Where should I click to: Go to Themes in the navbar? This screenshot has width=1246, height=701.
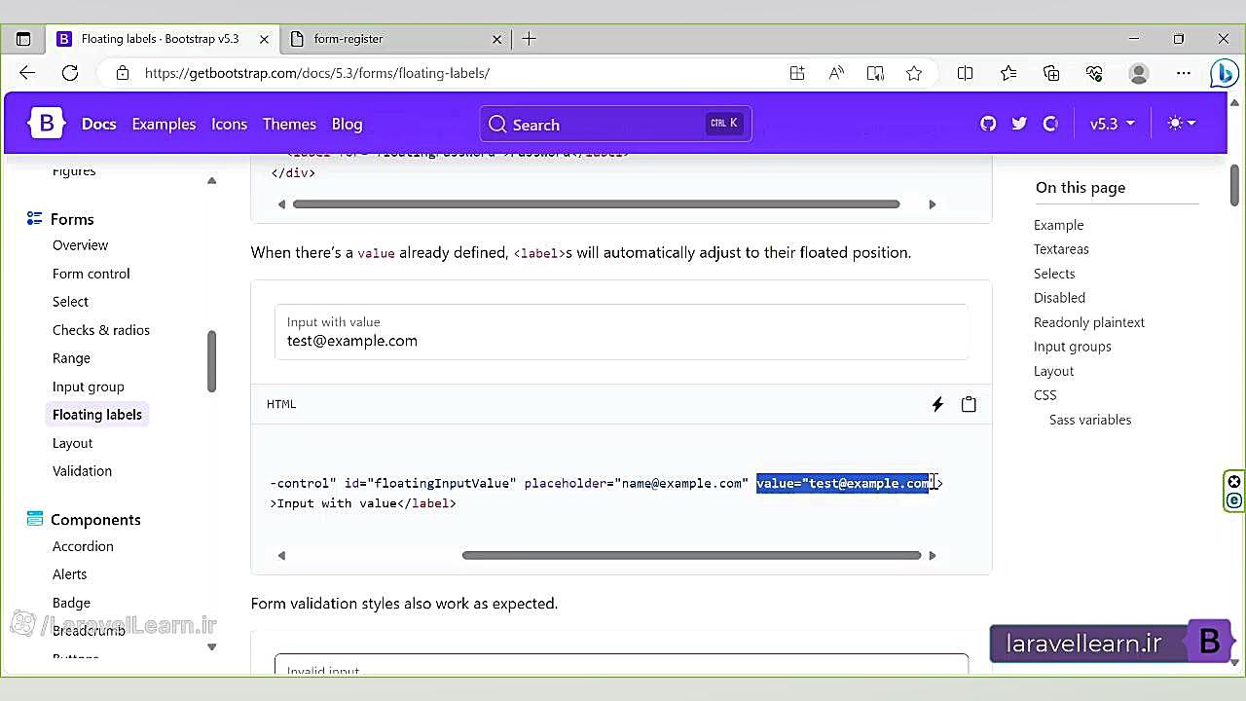tap(289, 124)
